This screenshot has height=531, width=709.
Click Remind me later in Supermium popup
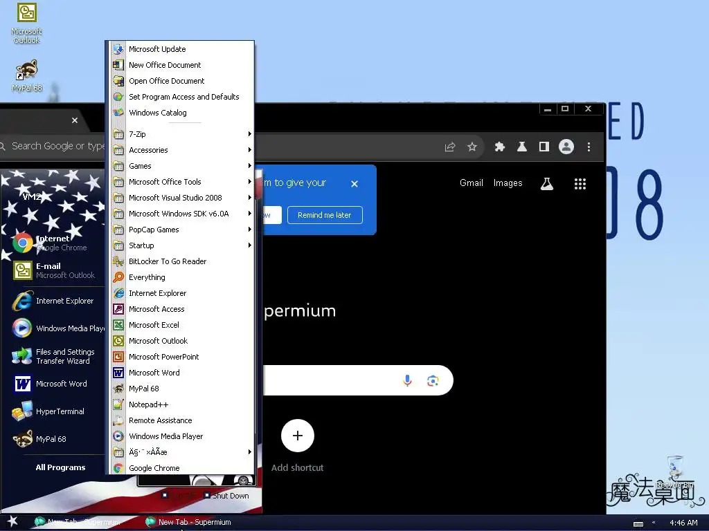click(x=325, y=215)
